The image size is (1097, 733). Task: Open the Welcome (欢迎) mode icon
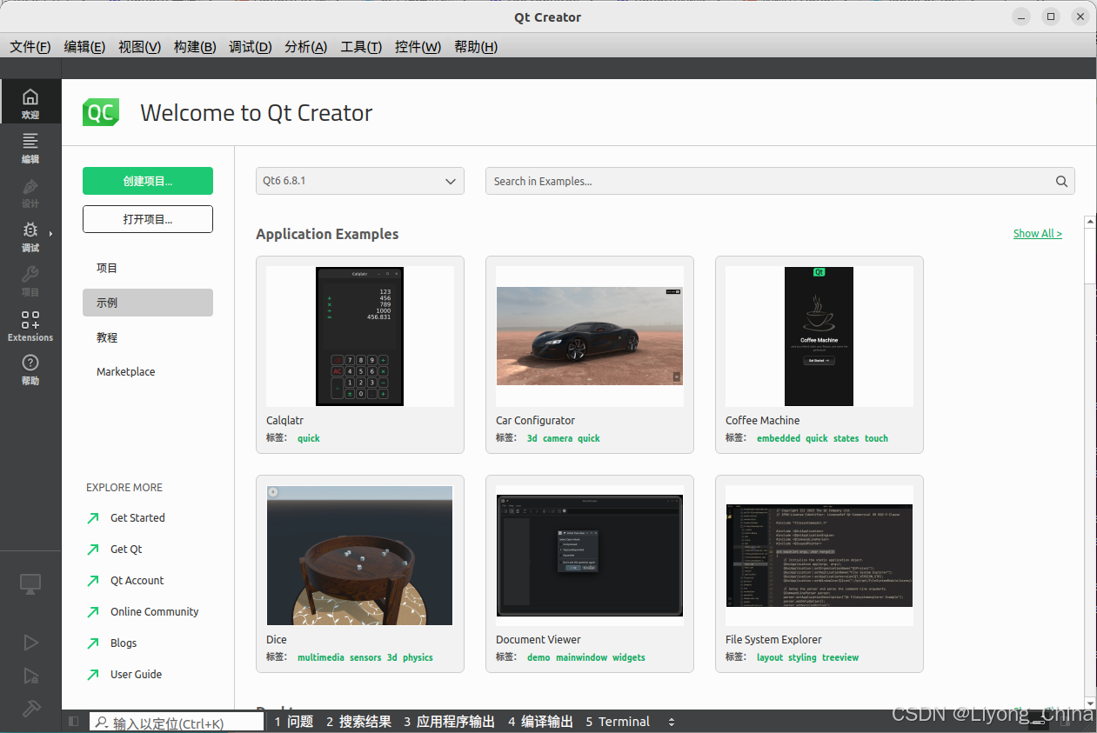[30, 102]
